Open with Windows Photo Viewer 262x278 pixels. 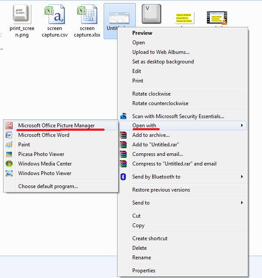click(x=61, y=173)
